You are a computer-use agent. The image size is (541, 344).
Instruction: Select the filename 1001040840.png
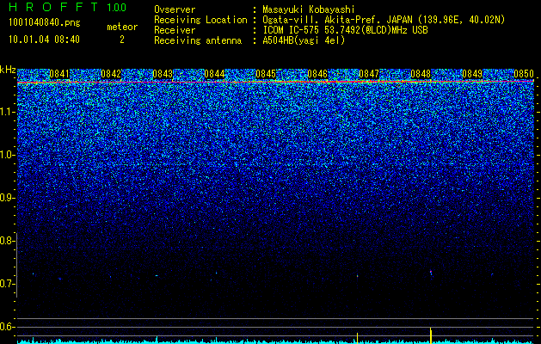45,23
